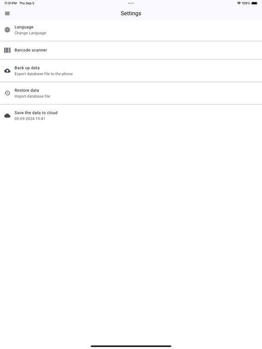Select Restore data option
262x349 pixels.
click(131, 93)
